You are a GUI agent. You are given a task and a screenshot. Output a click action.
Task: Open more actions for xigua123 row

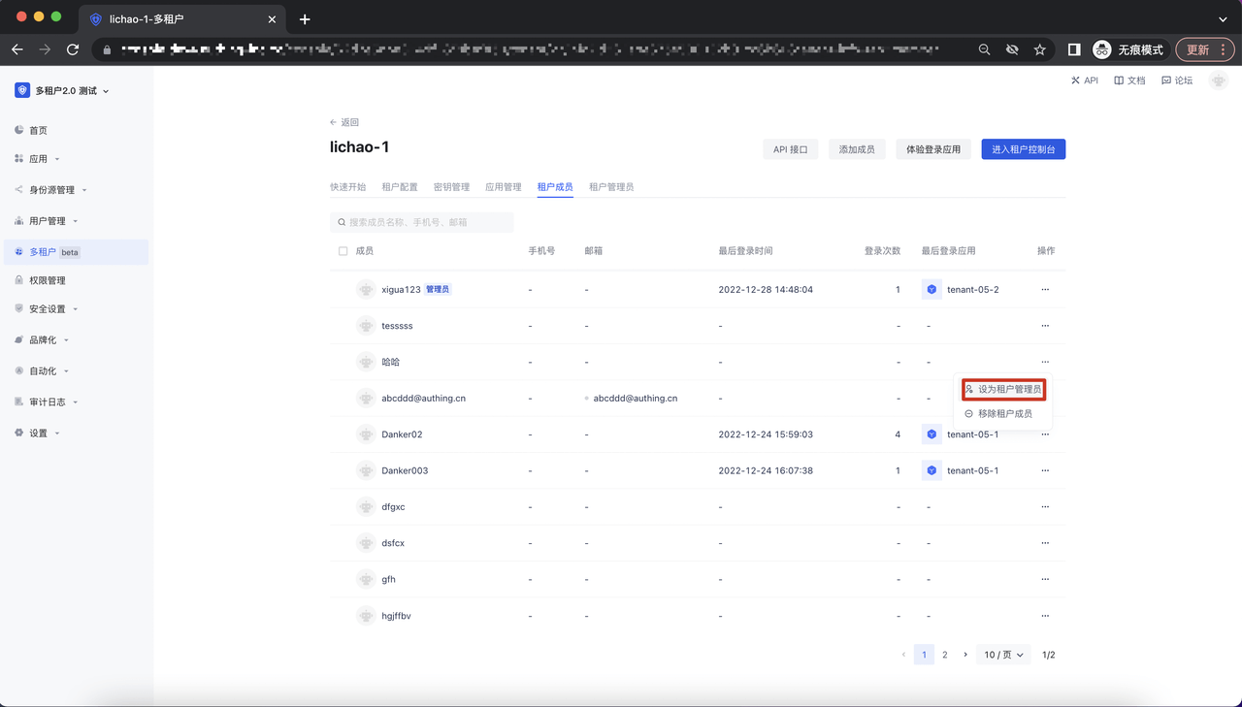1045,289
